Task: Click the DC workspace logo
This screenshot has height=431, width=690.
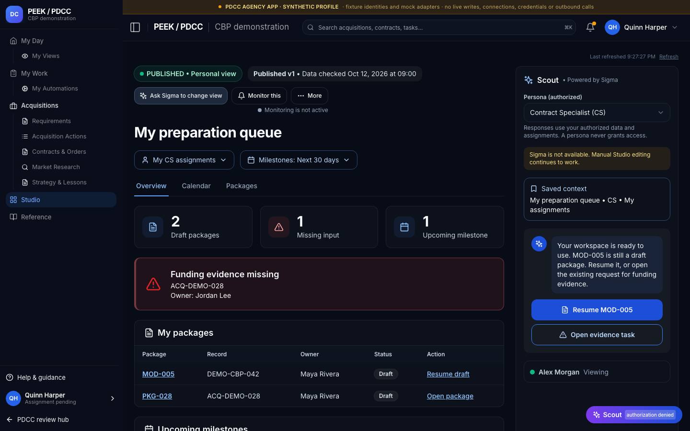Action: tap(14, 14)
